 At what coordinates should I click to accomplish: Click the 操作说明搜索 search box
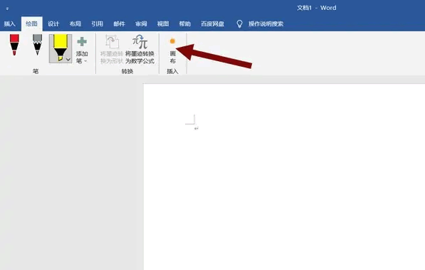[x=266, y=24]
